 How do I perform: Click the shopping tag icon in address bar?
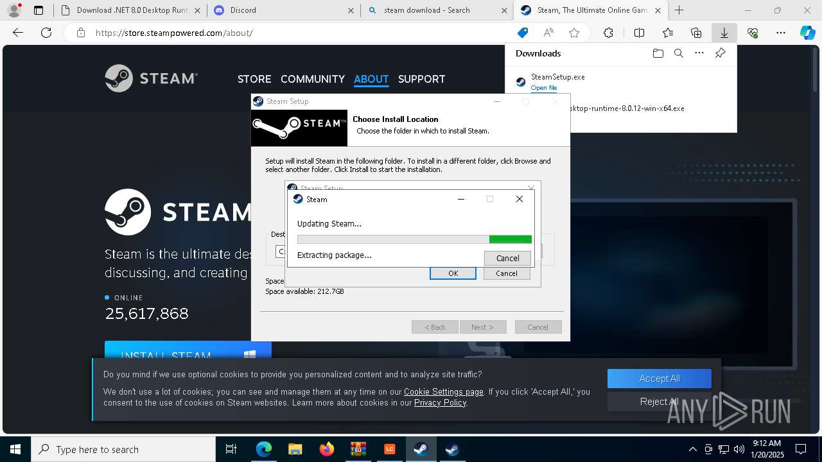pyautogui.click(x=523, y=33)
